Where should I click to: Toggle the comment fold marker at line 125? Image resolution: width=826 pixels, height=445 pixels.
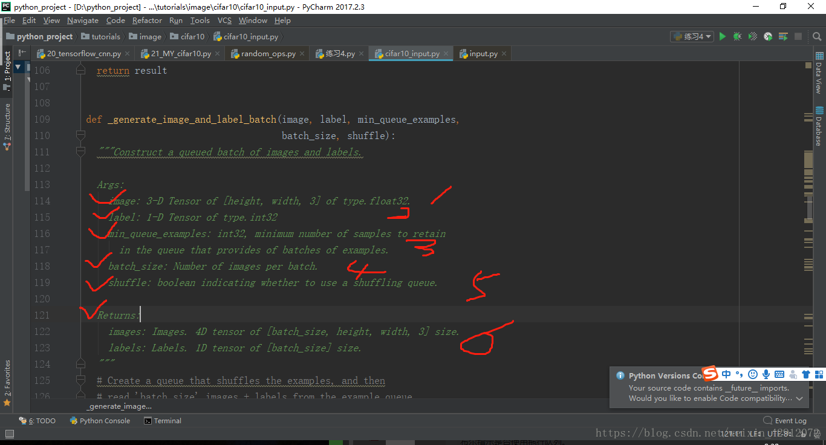click(80, 380)
